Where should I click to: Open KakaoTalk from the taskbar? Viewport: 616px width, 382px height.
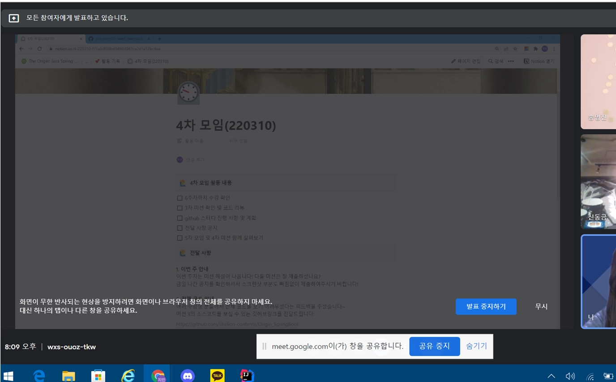pyautogui.click(x=217, y=375)
